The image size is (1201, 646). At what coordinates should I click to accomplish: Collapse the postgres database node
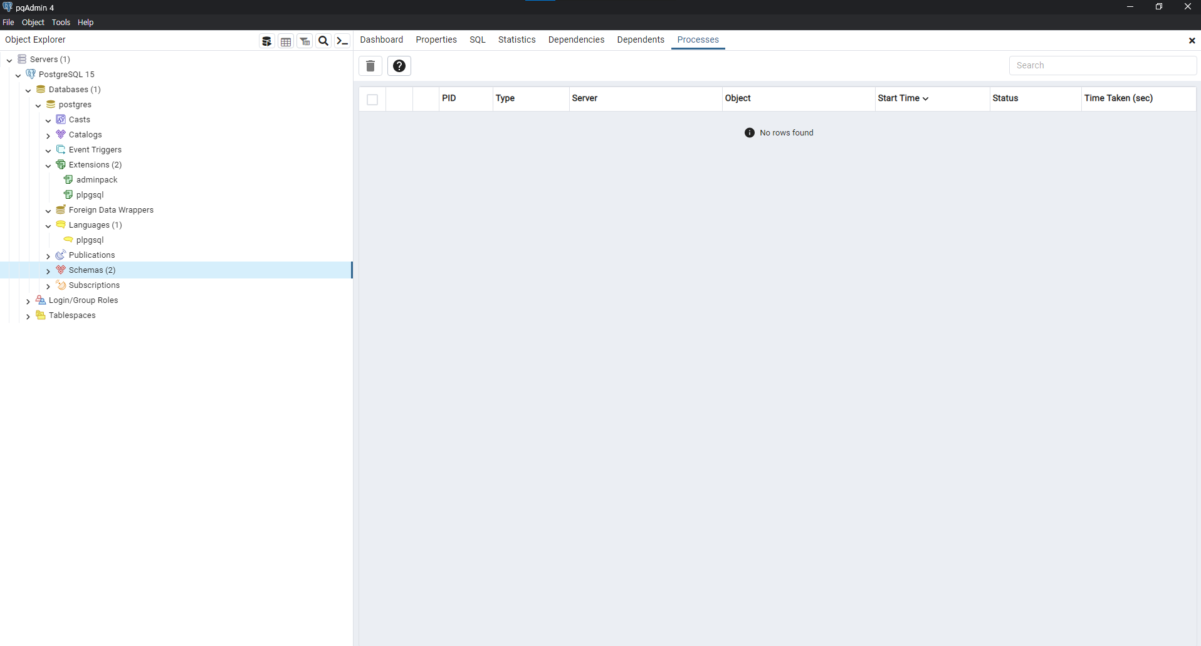click(38, 105)
